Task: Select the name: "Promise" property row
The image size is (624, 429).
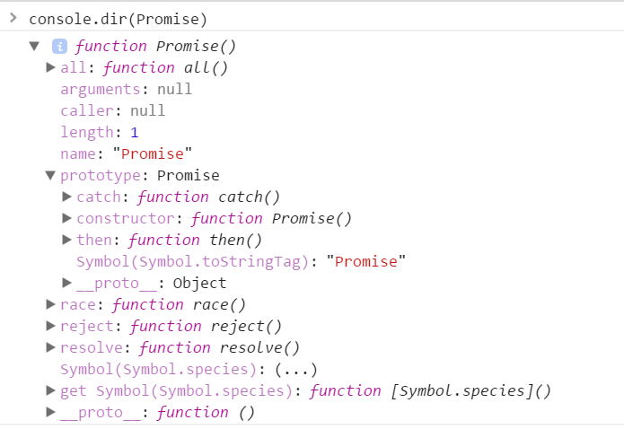Action: (126, 153)
